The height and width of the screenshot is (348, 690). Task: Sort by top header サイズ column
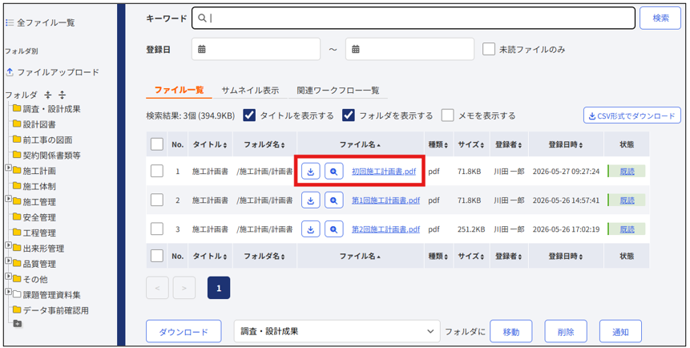(471, 144)
